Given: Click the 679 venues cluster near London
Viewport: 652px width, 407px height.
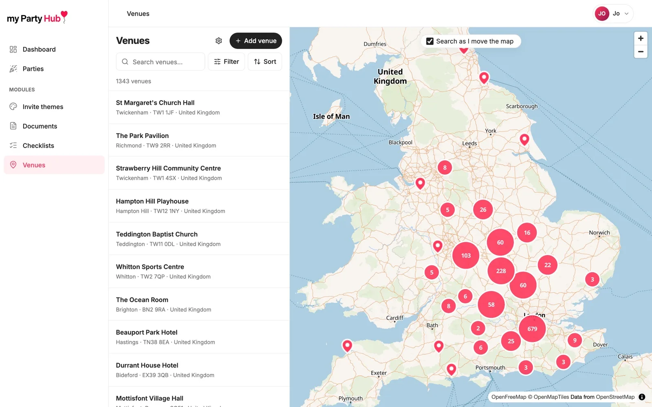Looking at the screenshot, I should point(532,329).
